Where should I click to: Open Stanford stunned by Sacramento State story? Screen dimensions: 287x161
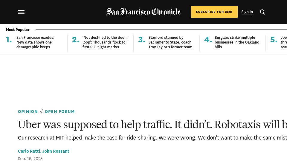170,42
